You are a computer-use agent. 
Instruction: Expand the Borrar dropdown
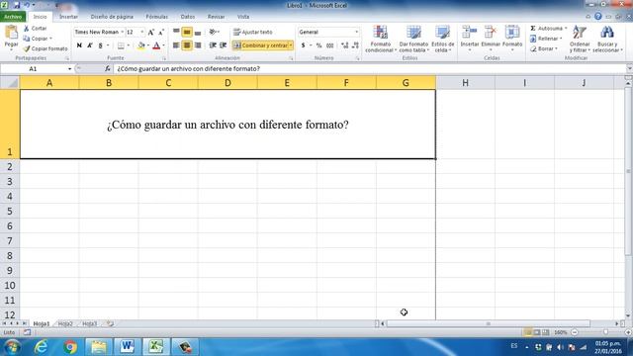coord(556,48)
